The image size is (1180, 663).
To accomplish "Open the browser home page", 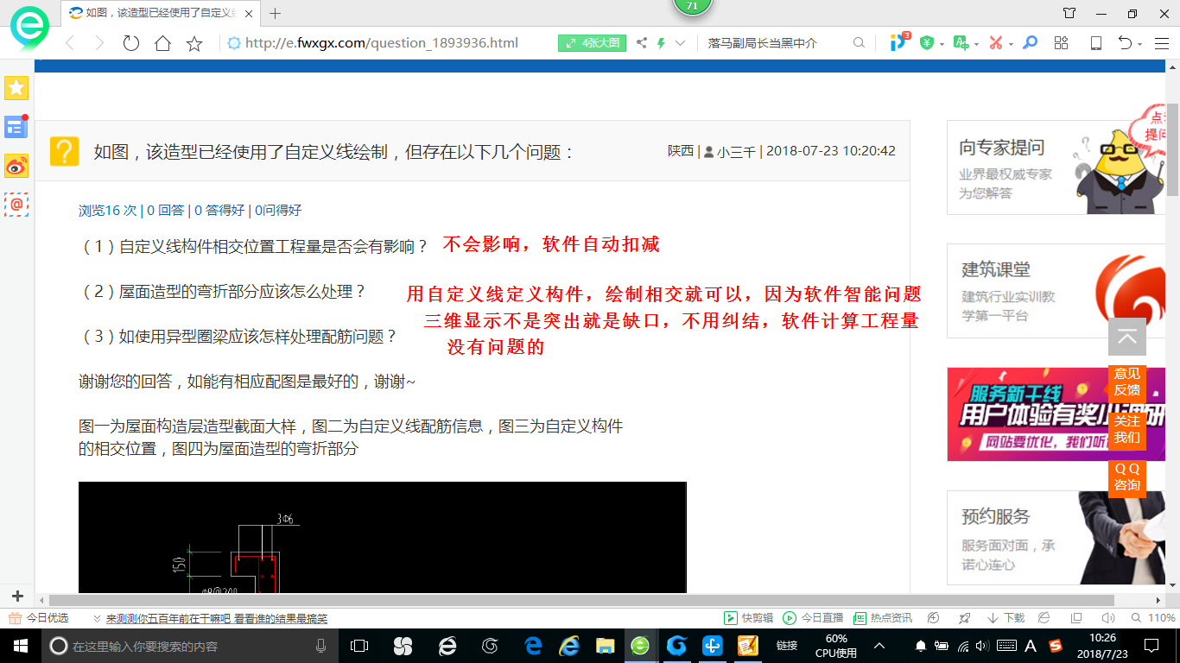I will pyautogui.click(x=162, y=43).
